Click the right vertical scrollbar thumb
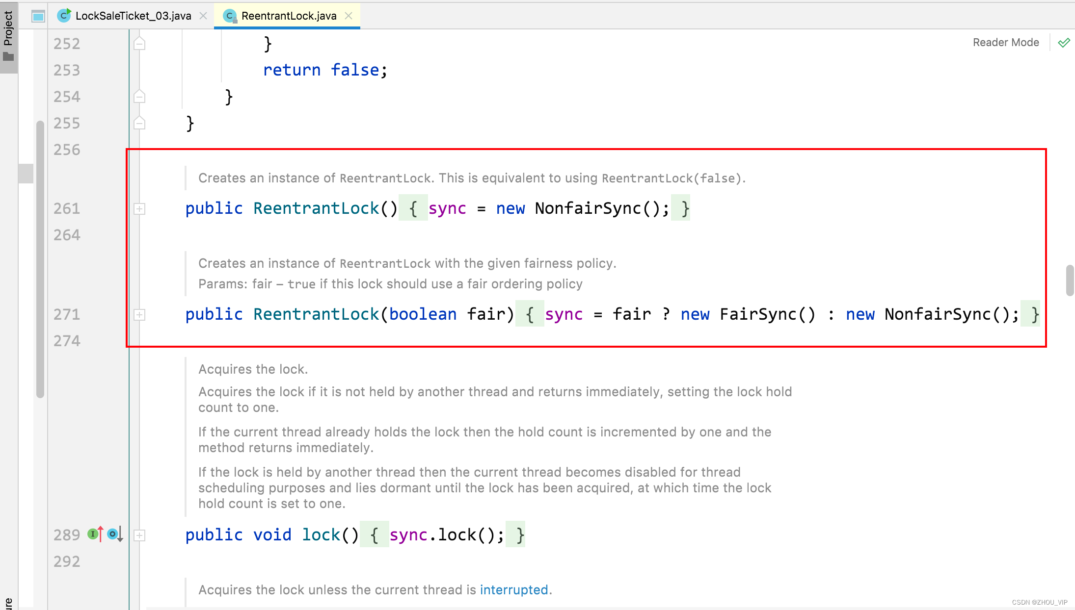 (x=1070, y=280)
